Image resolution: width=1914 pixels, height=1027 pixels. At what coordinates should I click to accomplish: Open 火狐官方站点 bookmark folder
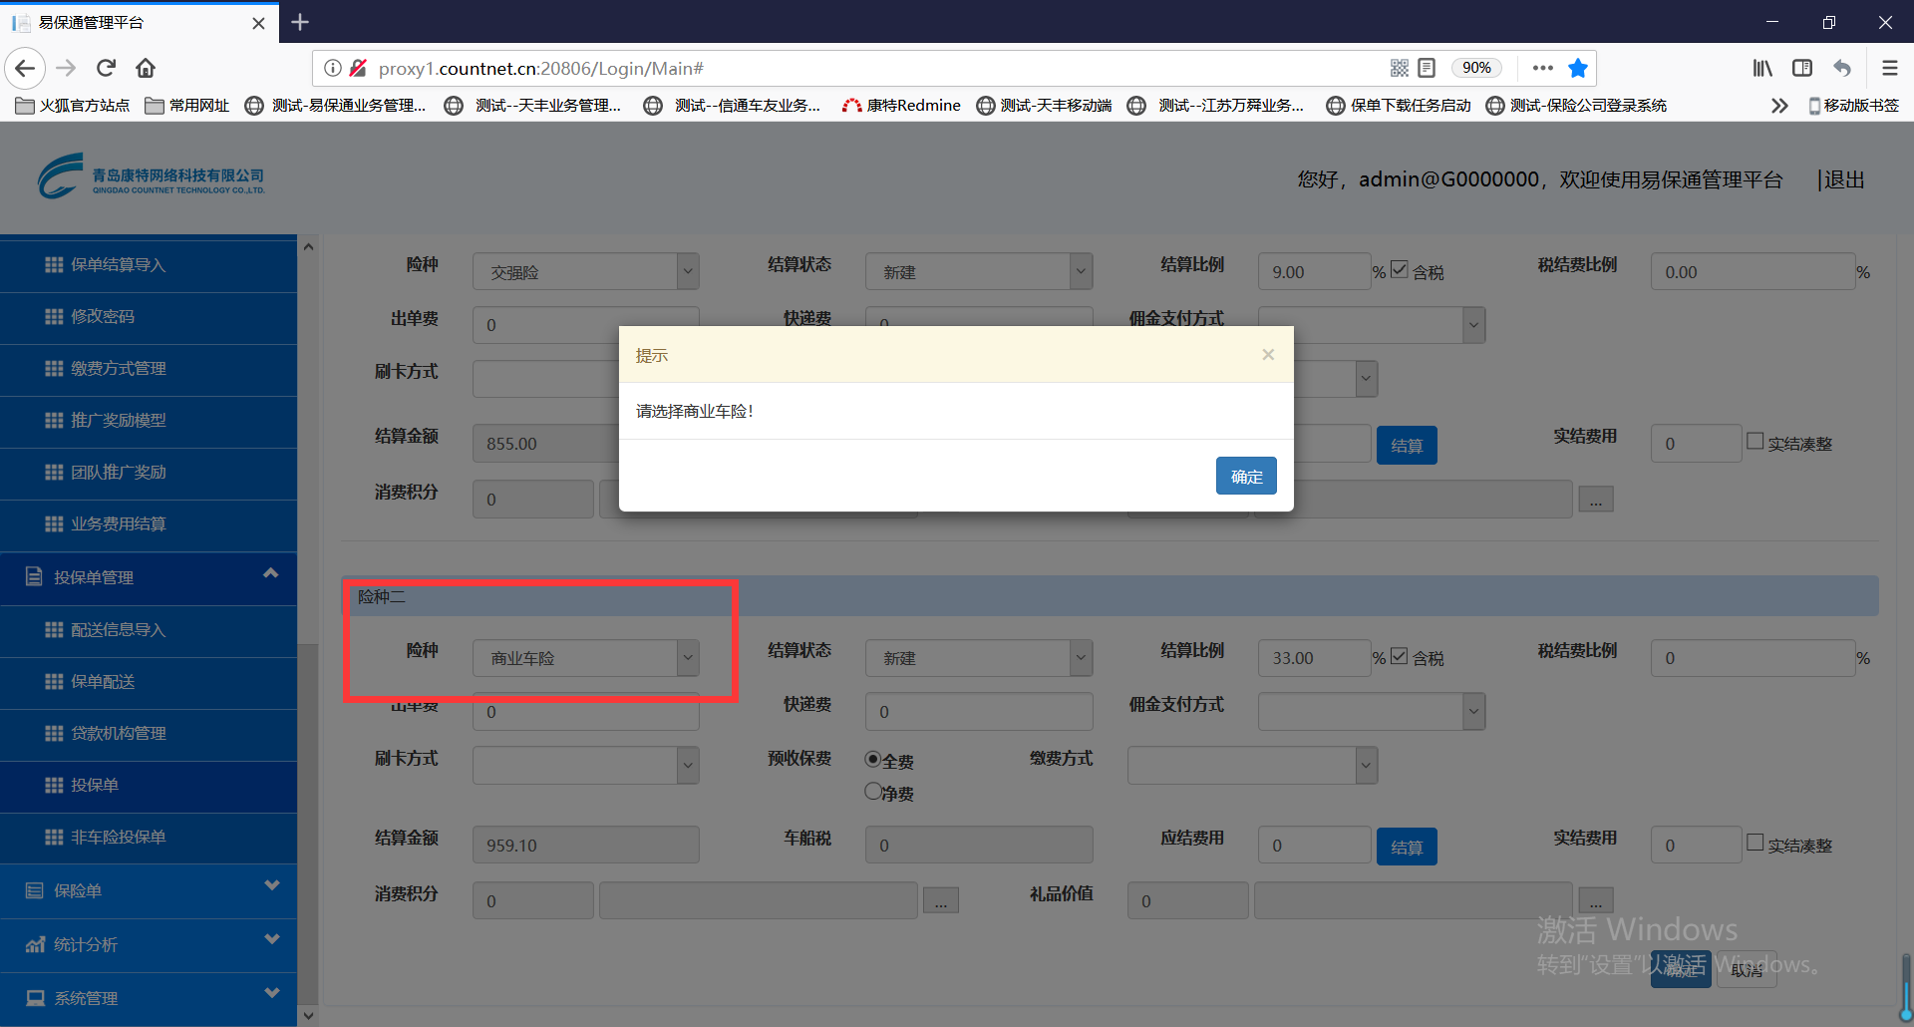[x=73, y=106]
